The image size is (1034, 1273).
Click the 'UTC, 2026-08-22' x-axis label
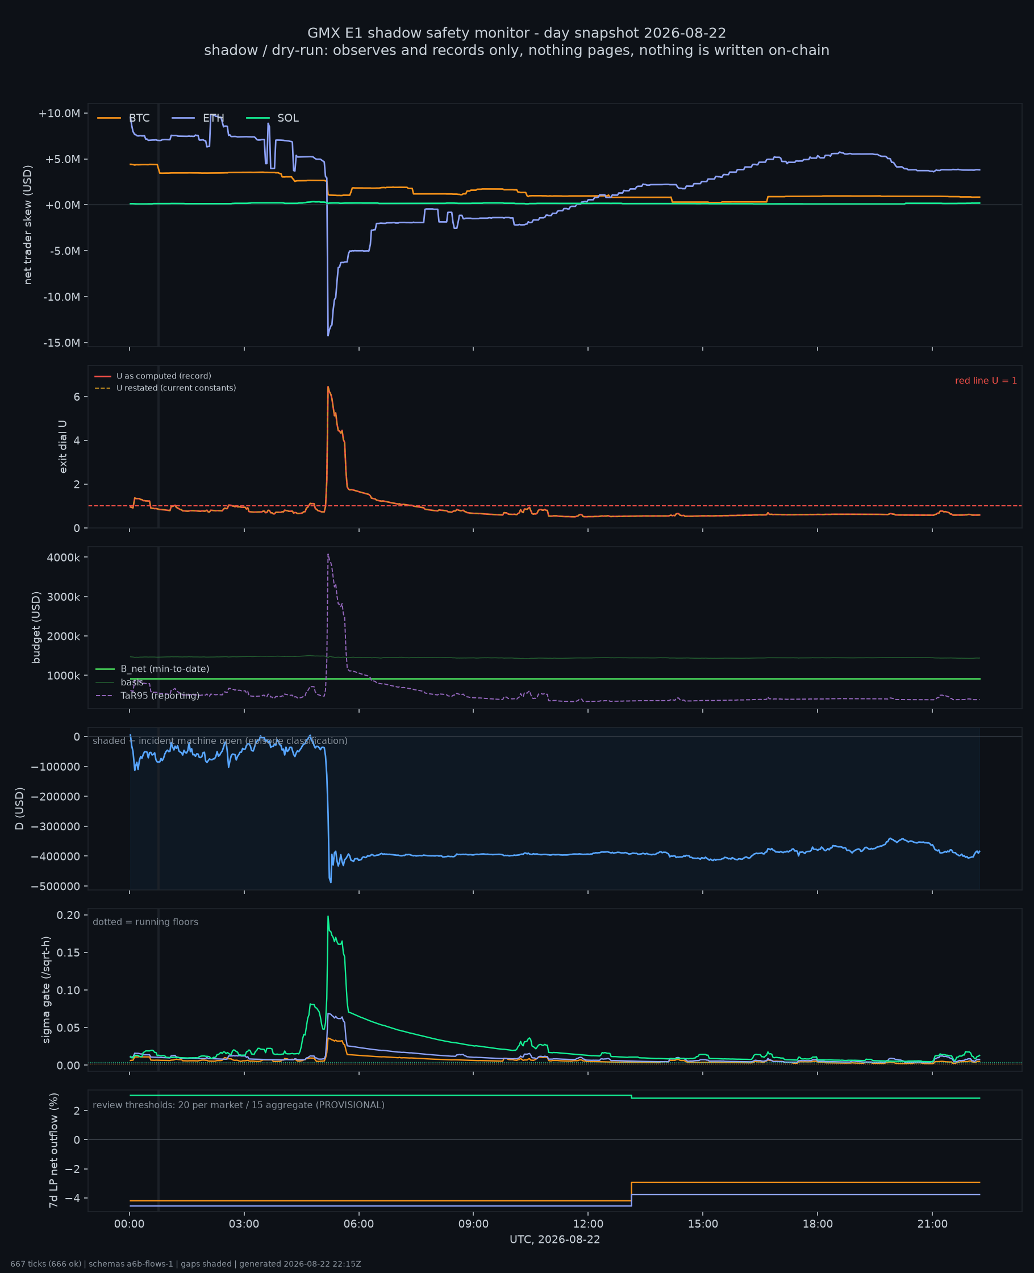[x=554, y=1239]
